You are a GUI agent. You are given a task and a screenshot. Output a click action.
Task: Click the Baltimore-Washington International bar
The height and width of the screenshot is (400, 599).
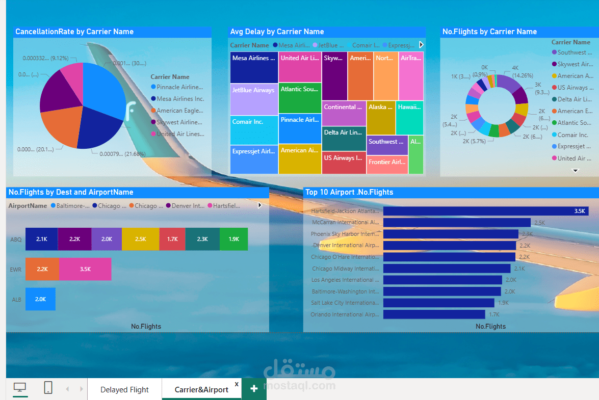pyautogui.click(x=442, y=291)
